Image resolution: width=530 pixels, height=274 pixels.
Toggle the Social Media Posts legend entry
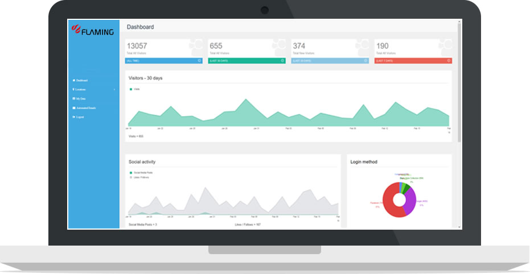pos(141,172)
